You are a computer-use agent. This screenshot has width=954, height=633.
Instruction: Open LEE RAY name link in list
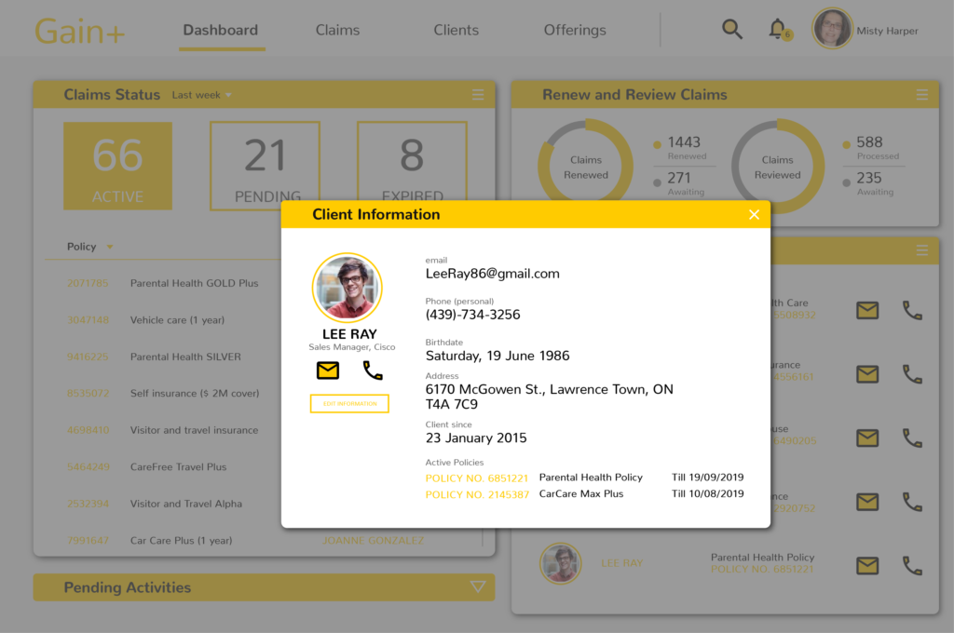coord(621,563)
